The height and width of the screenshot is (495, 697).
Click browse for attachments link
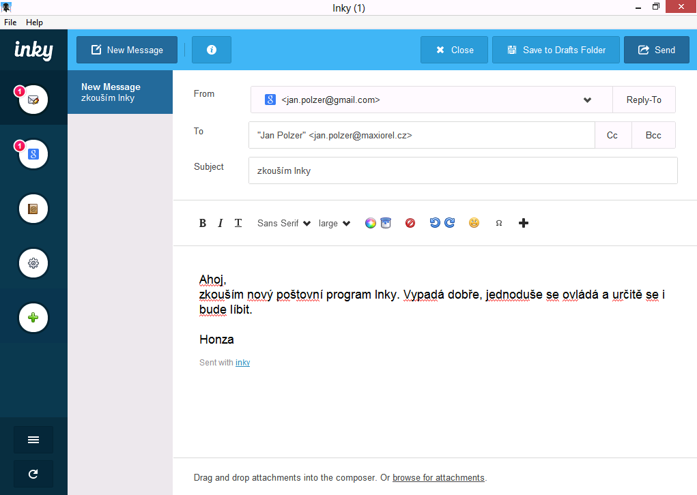pos(438,478)
